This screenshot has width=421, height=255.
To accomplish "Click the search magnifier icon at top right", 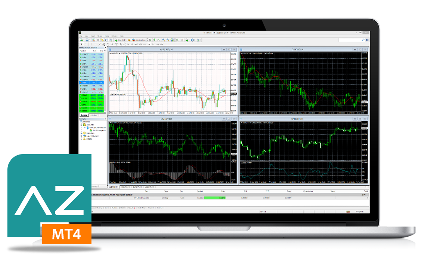I will pyautogui.click(x=363, y=40).
